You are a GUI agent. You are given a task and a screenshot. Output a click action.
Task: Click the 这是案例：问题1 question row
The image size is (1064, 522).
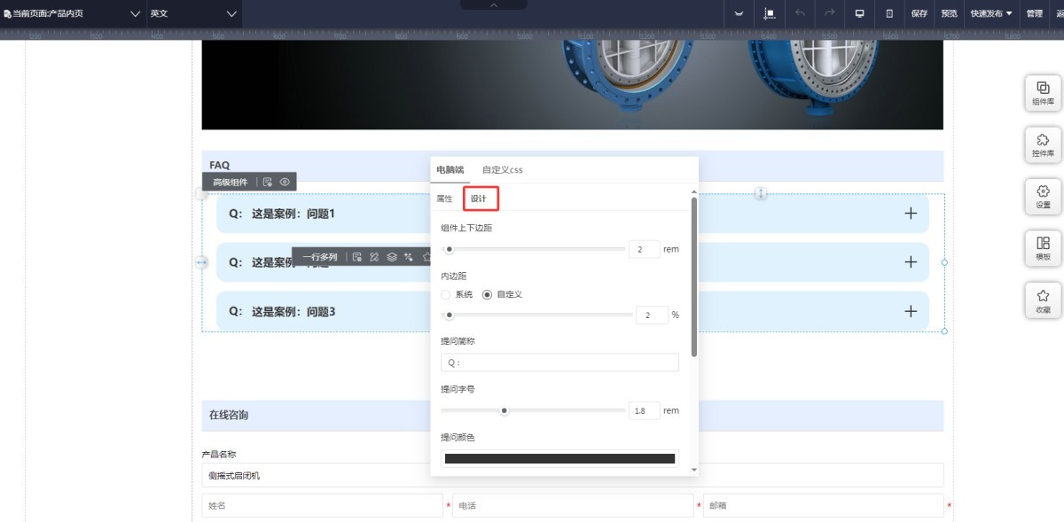[x=573, y=214]
